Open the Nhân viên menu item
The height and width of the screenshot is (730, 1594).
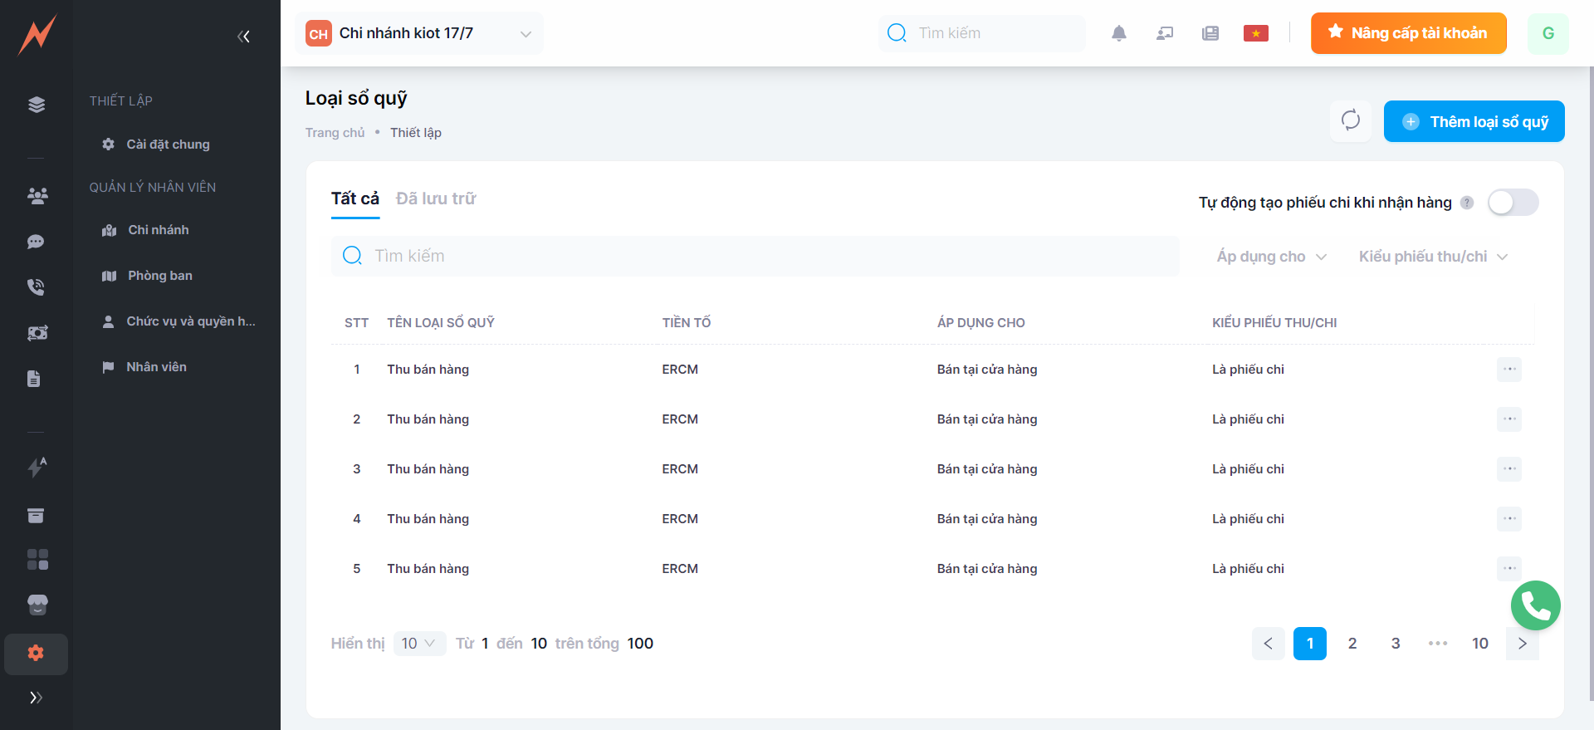coord(156,367)
